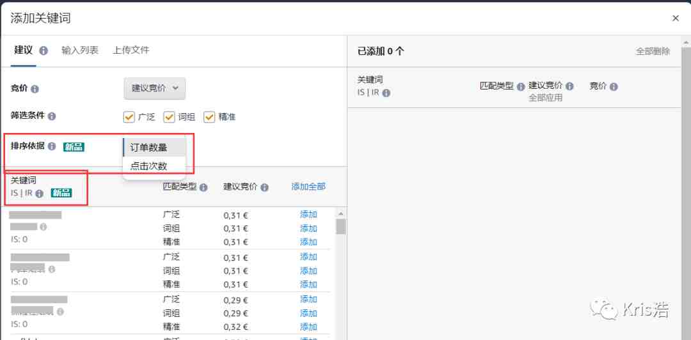
Task: Uncheck the 词组 filter checkbox
Action: click(169, 117)
